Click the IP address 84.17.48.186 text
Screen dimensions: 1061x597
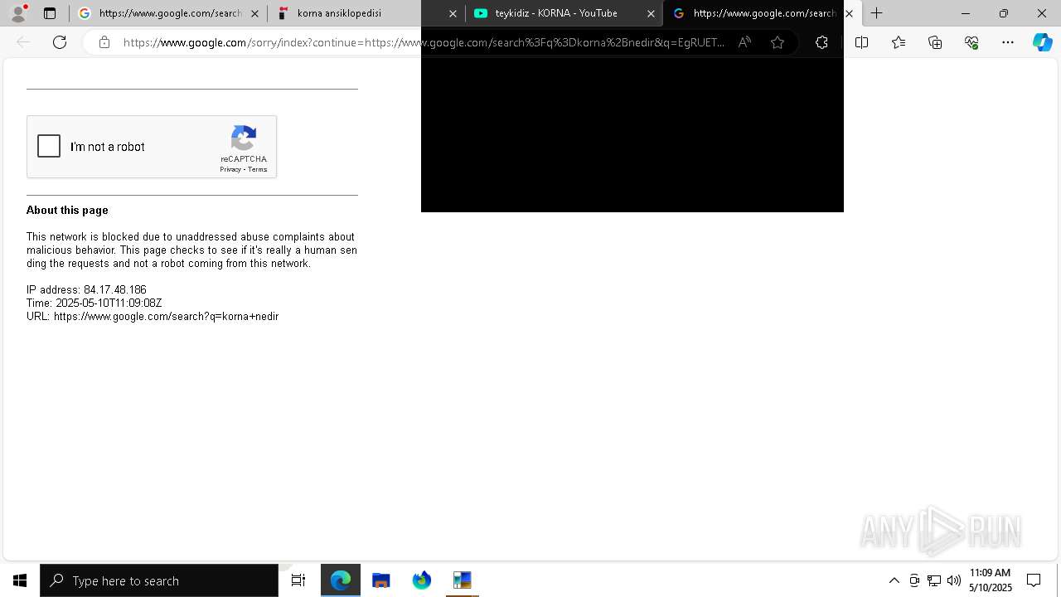coord(86,290)
